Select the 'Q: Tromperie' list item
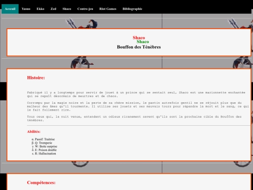253x190 pixels. (44, 143)
